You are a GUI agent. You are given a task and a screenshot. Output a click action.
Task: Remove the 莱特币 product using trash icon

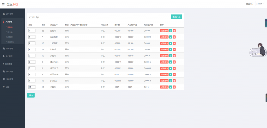(174, 56)
